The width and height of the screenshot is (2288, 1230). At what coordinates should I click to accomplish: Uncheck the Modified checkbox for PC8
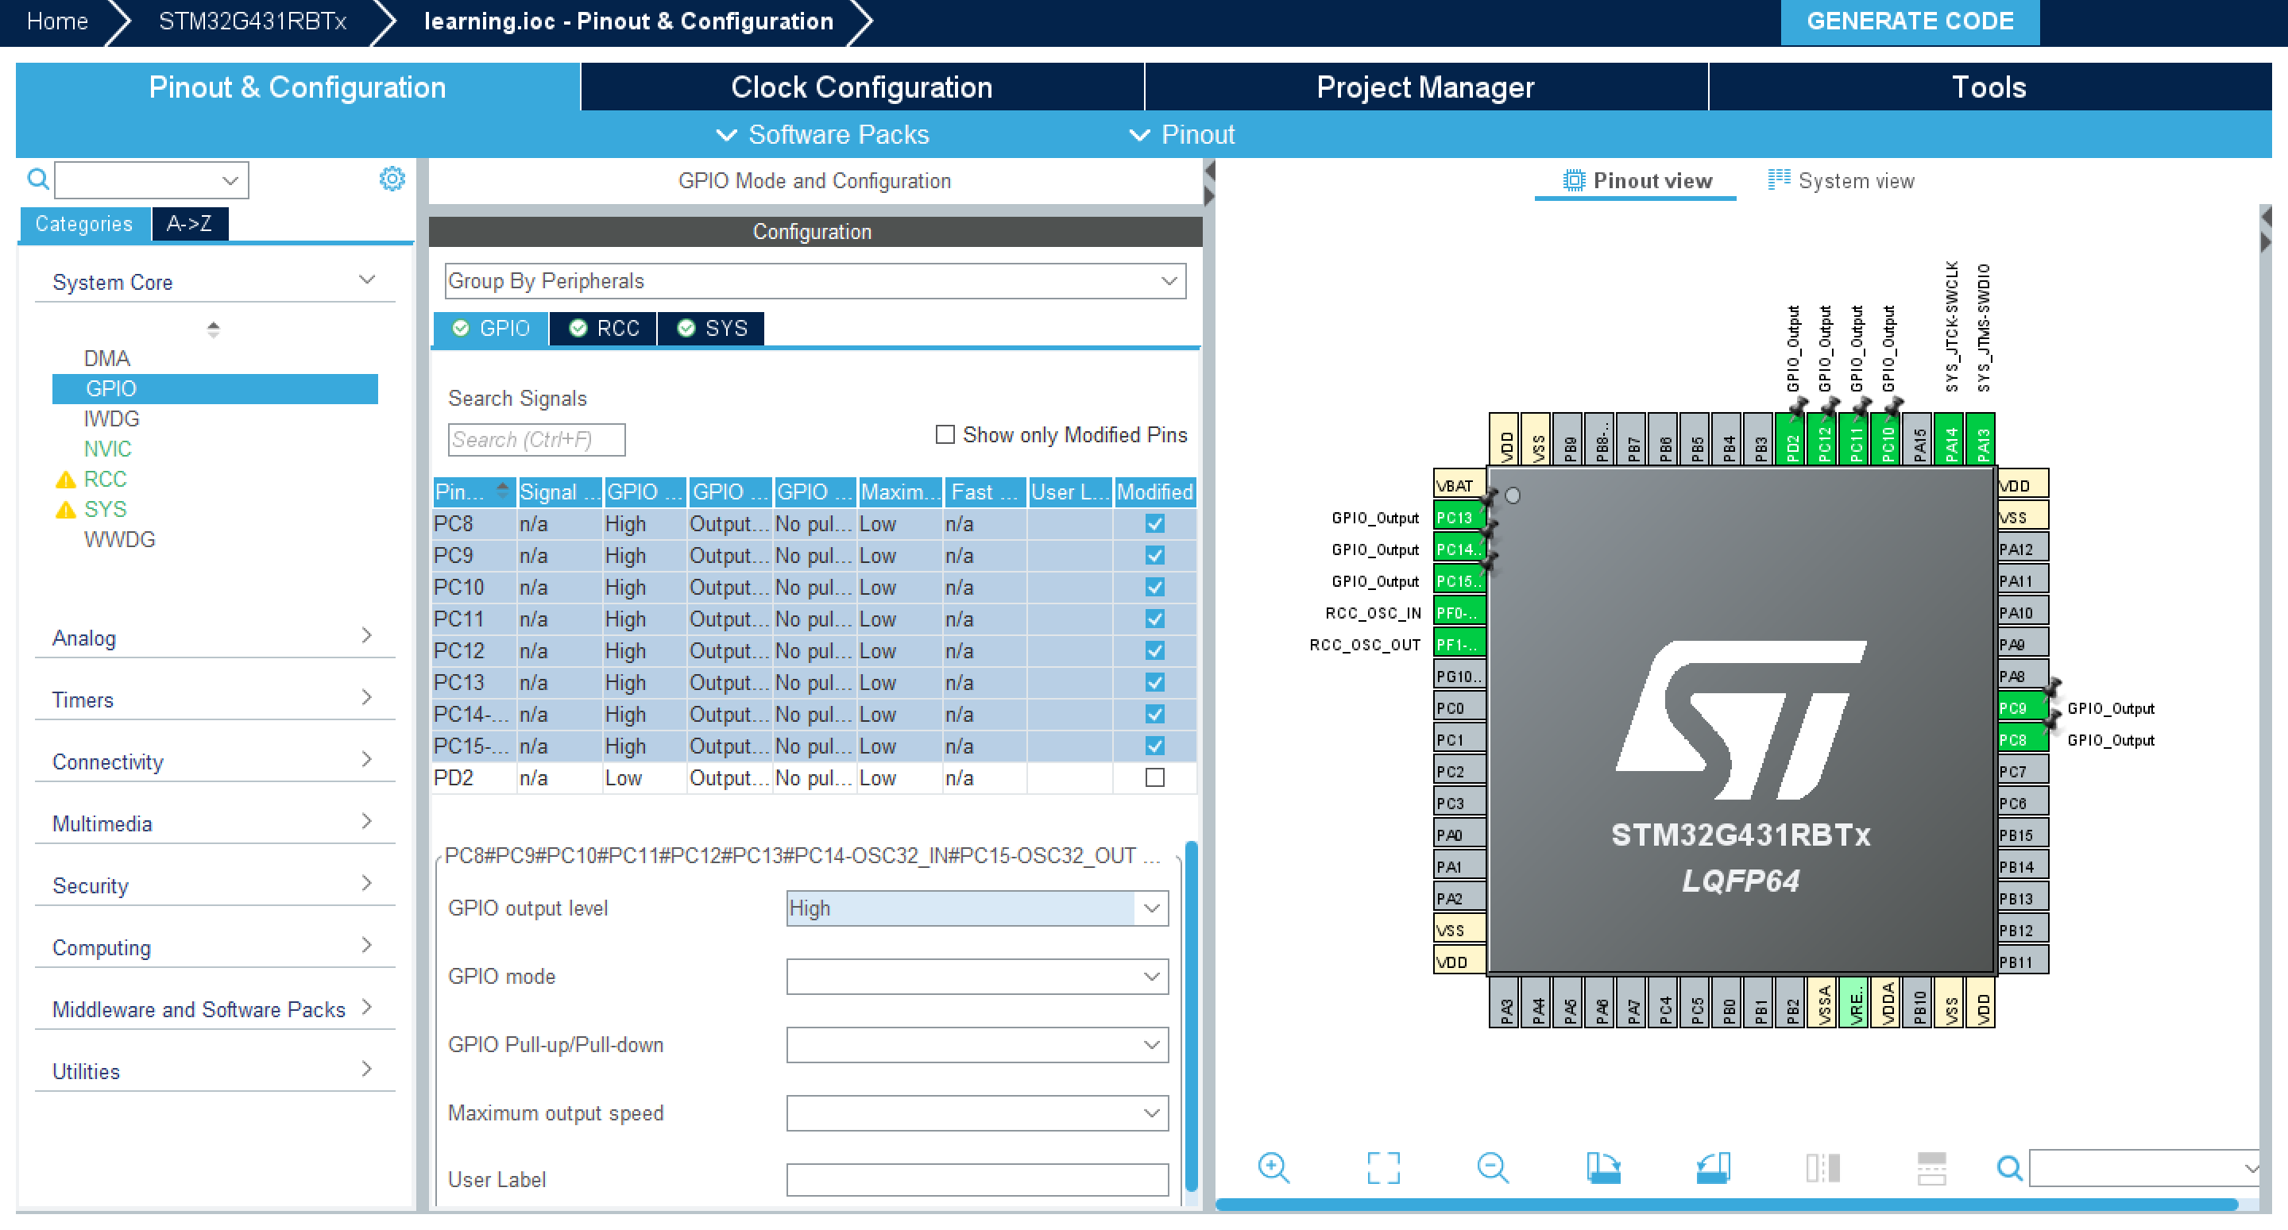coord(1154,524)
